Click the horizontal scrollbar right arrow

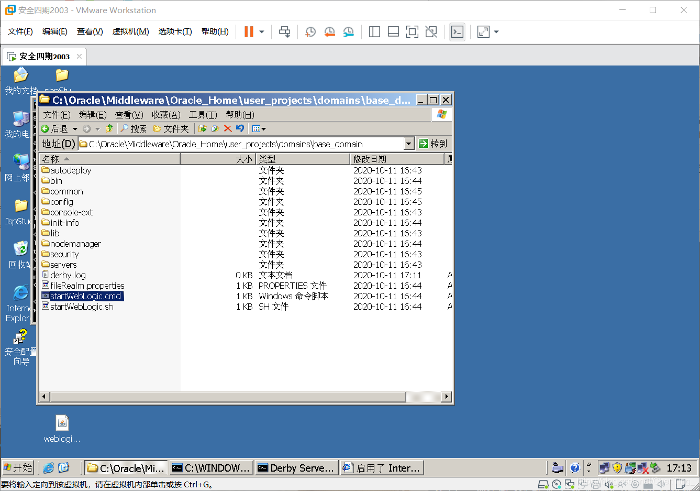(446, 397)
